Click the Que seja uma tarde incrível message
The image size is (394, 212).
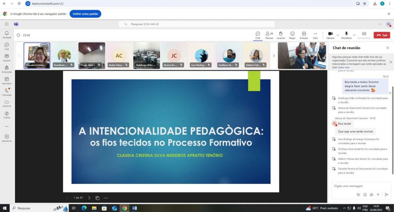356,131
